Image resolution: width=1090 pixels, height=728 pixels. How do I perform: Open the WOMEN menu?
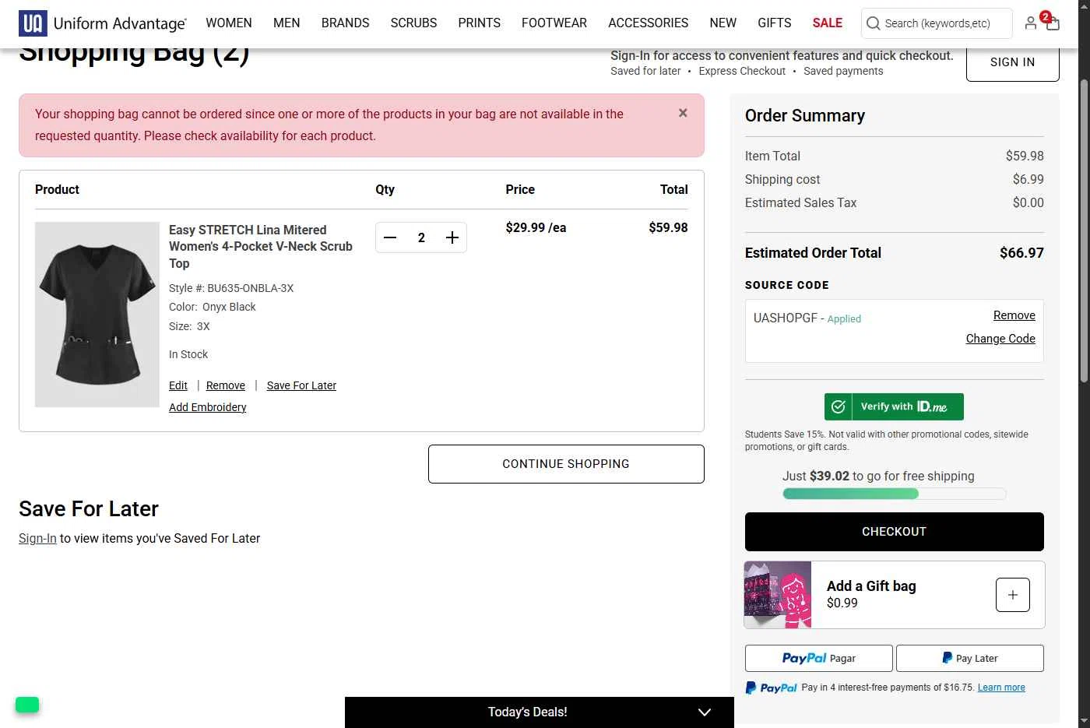point(229,23)
